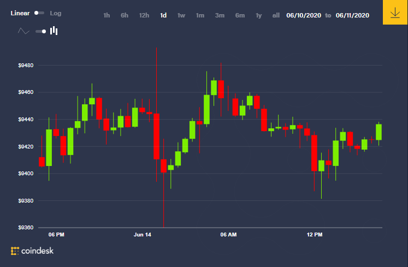Click the yellow download chart icon

point(395,12)
